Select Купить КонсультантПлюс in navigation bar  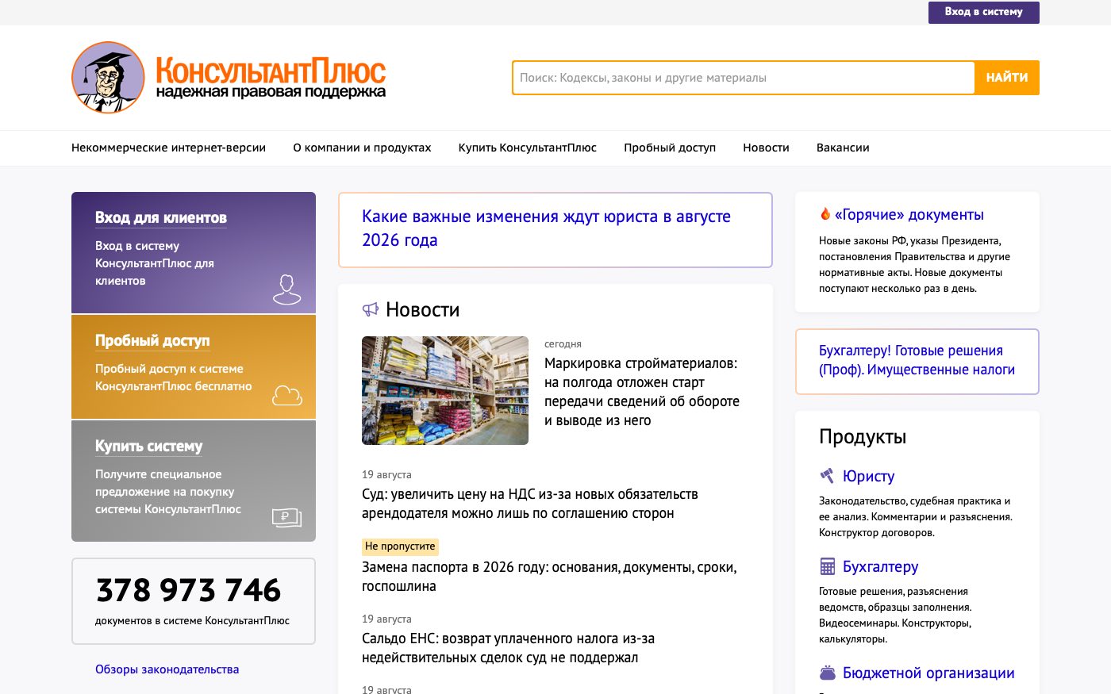point(528,148)
